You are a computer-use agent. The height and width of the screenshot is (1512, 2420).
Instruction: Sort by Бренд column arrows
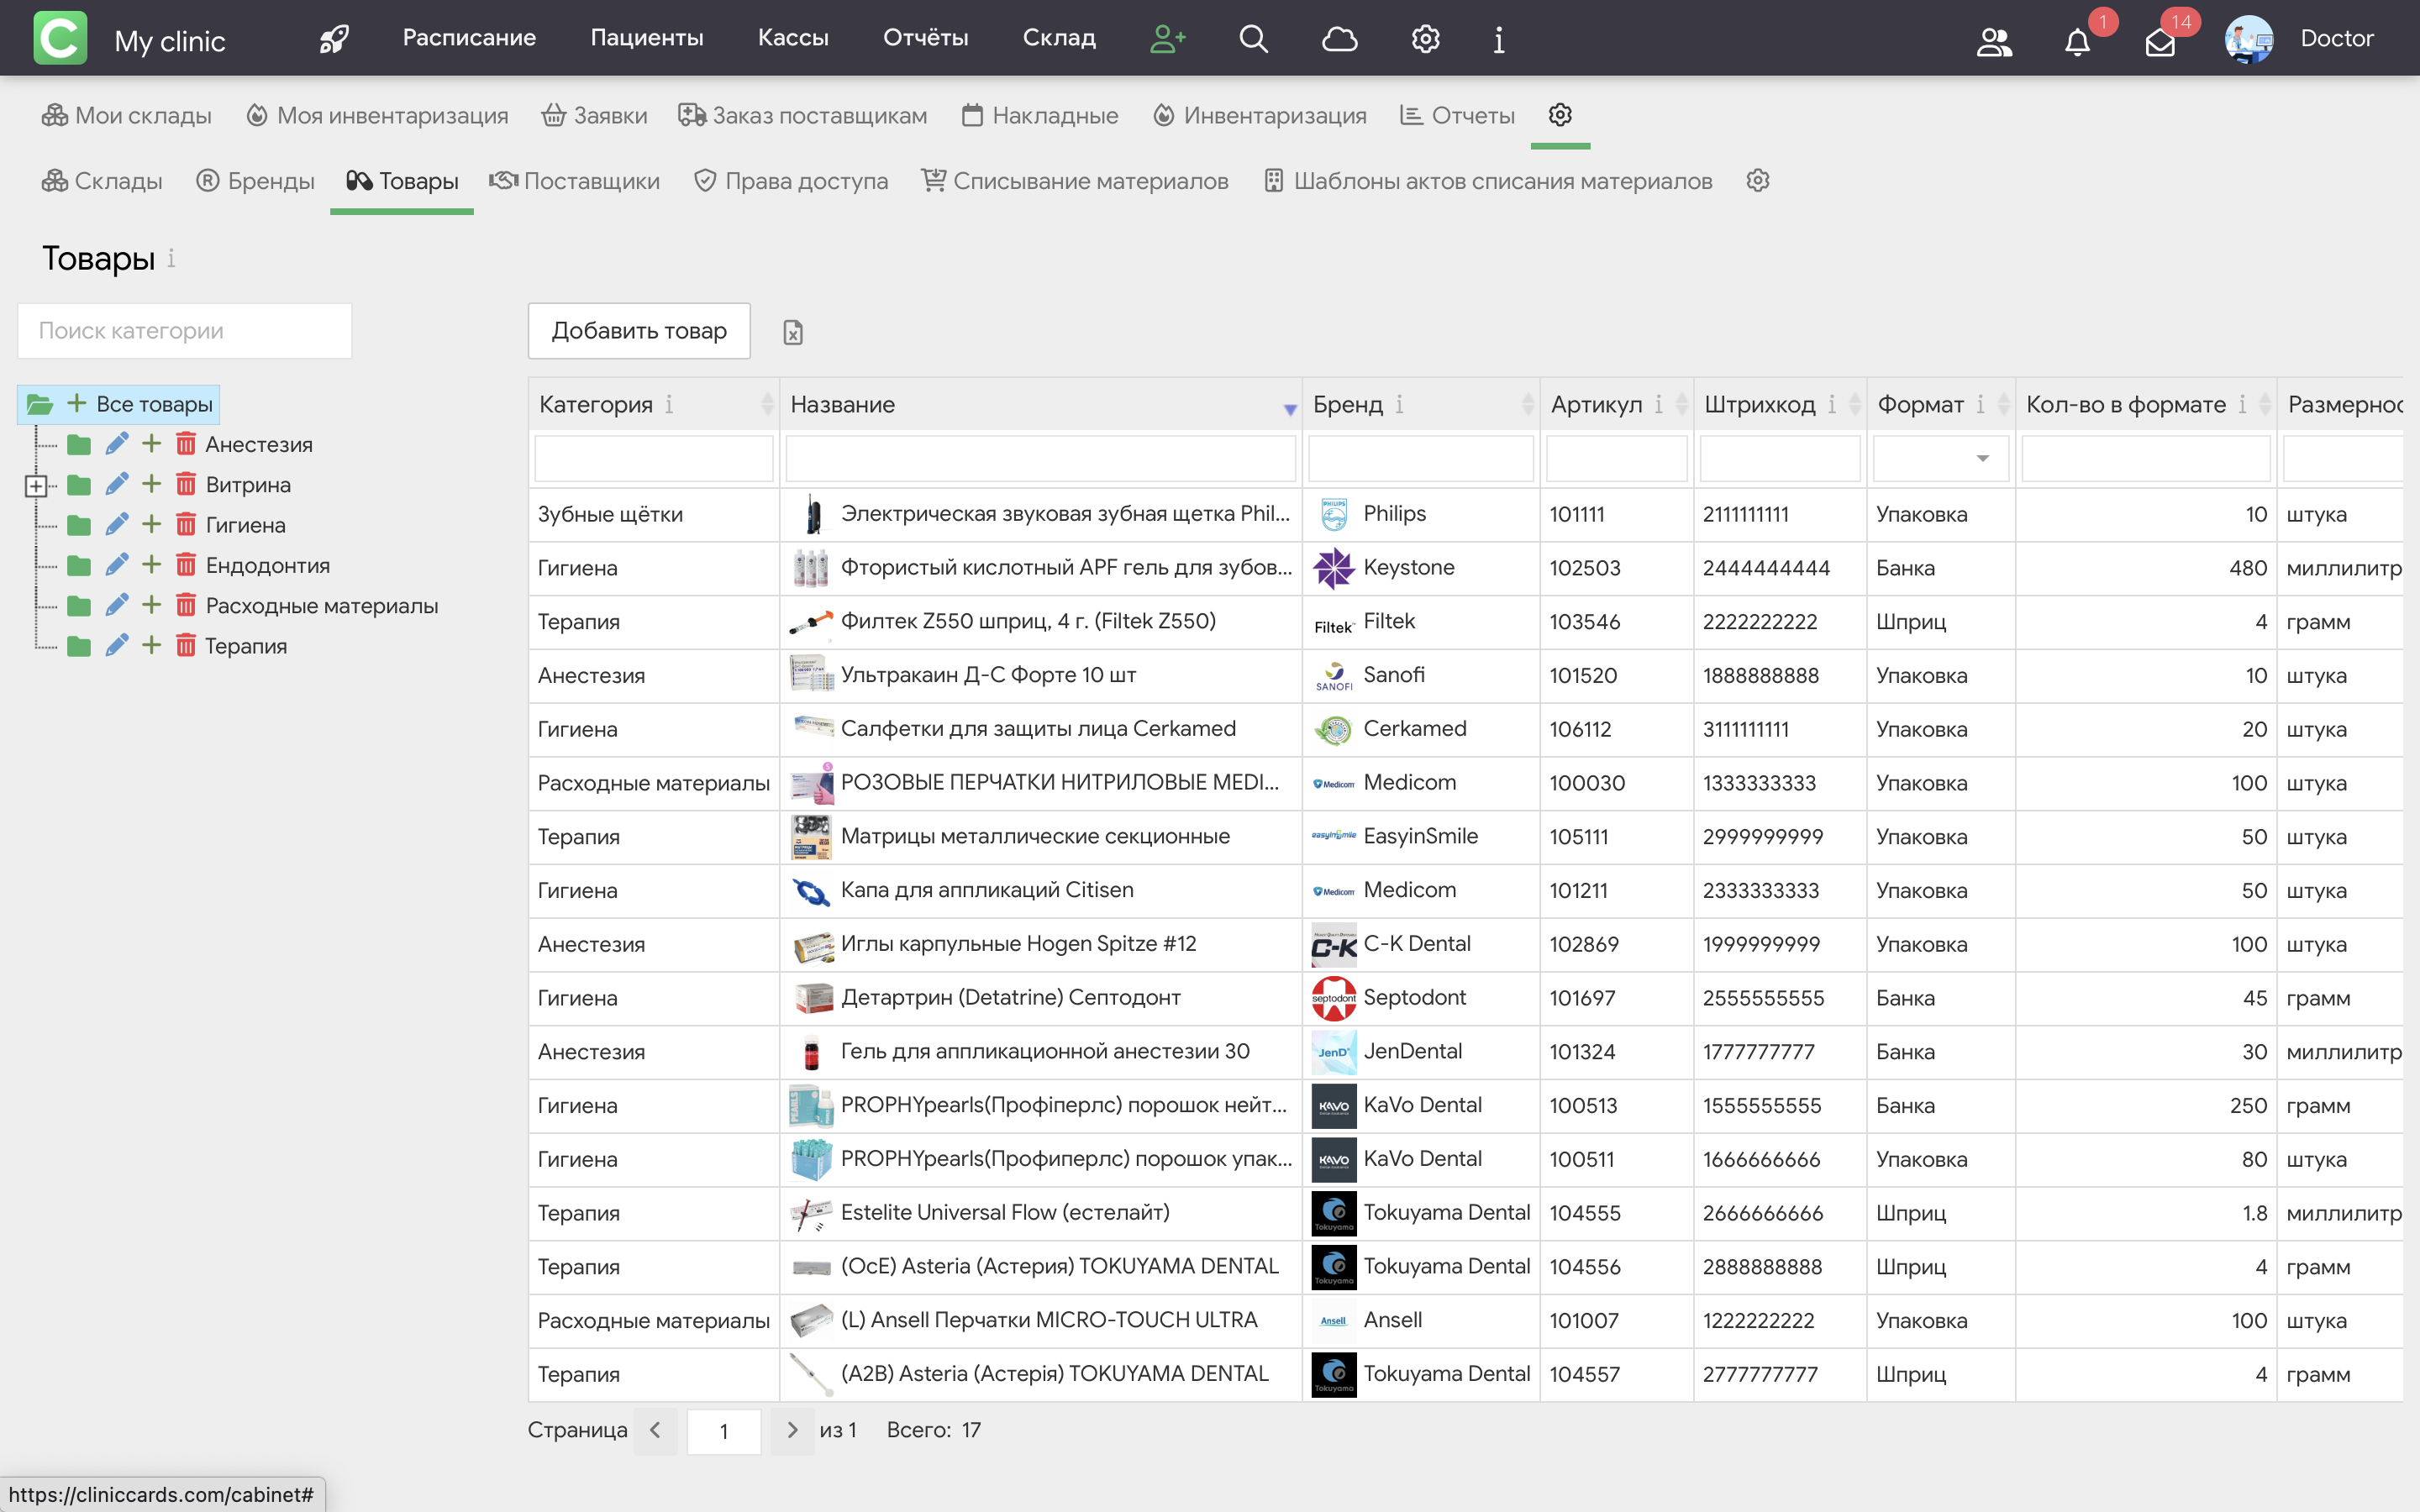pos(1527,404)
